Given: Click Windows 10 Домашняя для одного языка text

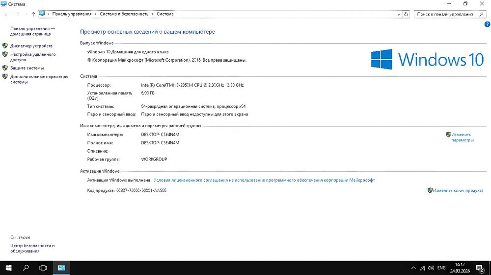Looking at the screenshot, I should pos(128,52).
